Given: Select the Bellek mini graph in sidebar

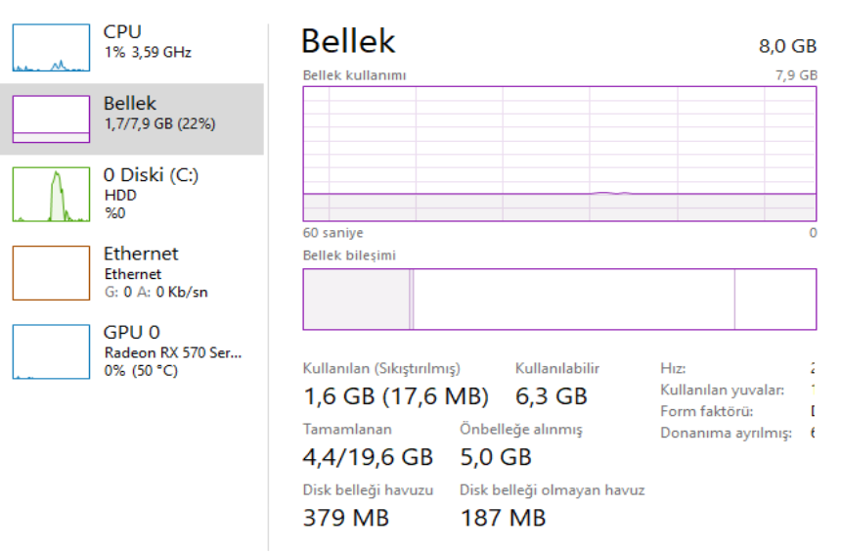Looking at the screenshot, I should (51, 119).
